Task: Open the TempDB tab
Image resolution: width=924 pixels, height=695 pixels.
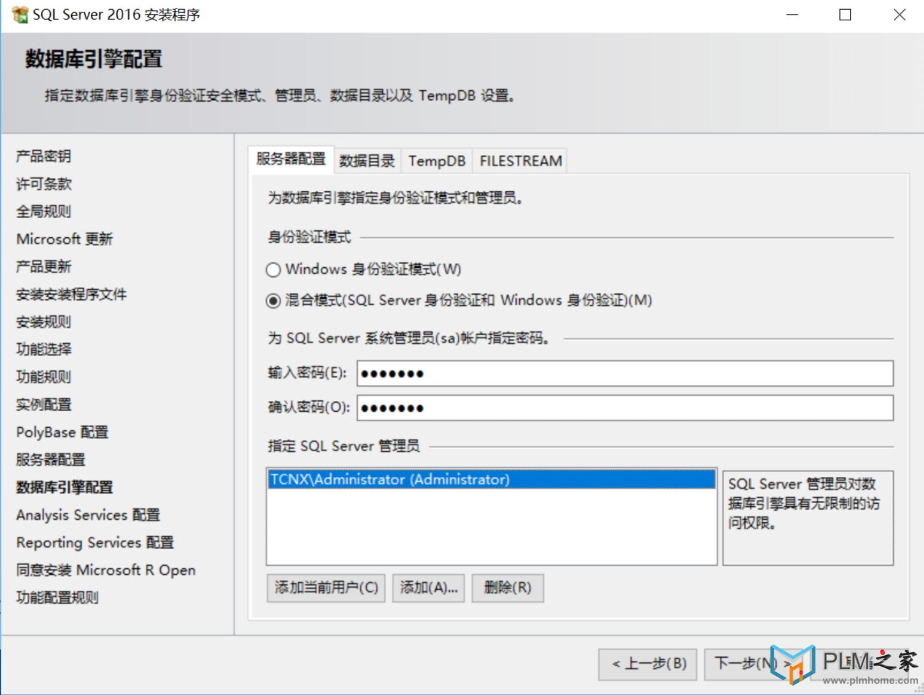Action: pyautogui.click(x=437, y=161)
